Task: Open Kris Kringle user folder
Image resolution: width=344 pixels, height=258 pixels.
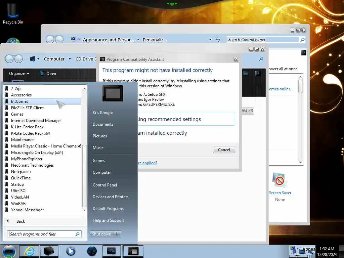Action: (103, 113)
